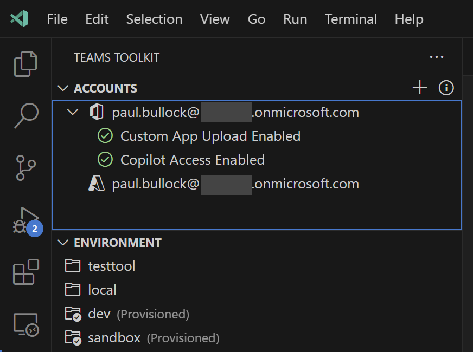Collapse the ACCOUNTS section
473x352 pixels.
point(63,88)
